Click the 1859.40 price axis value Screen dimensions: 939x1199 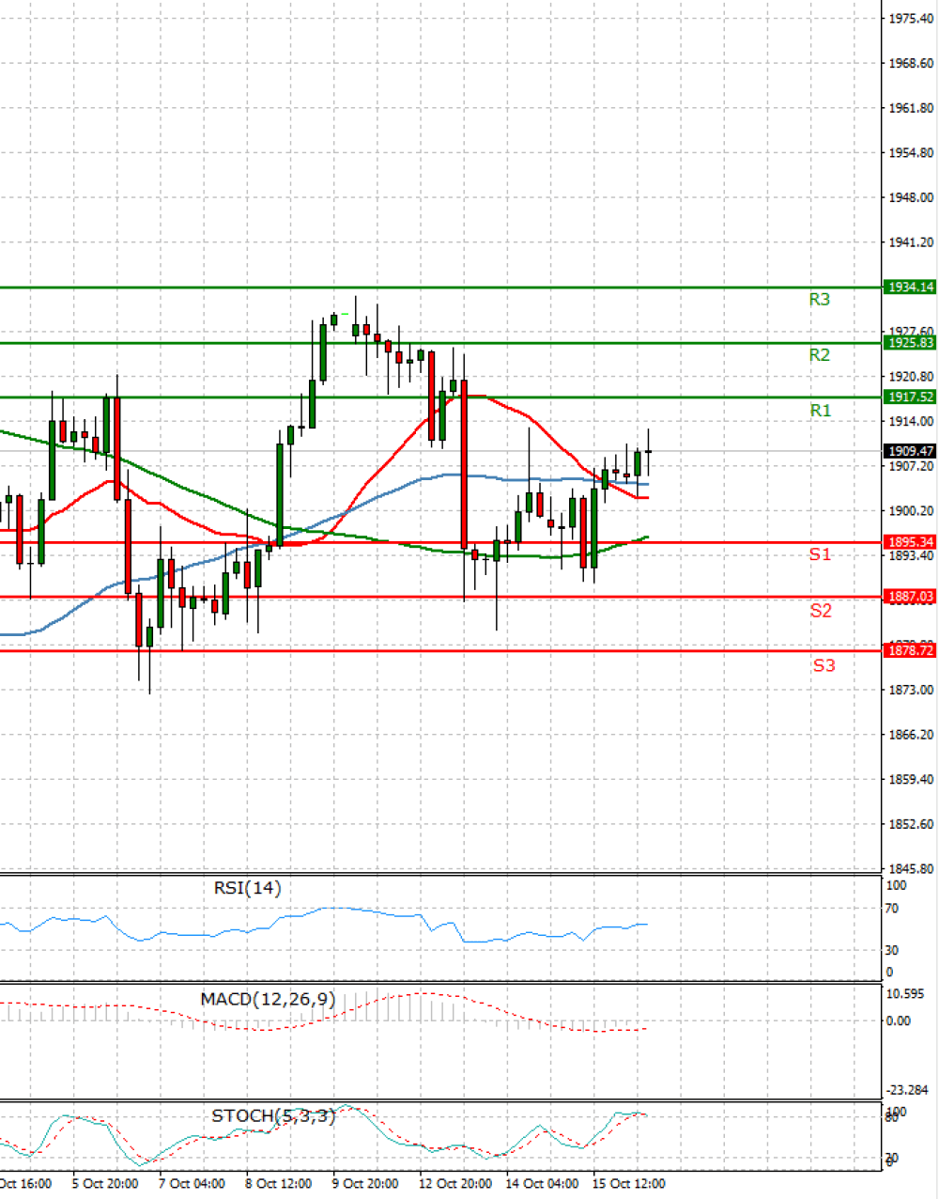click(x=911, y=780)
